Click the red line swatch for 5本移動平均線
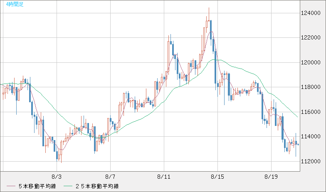Screen dimensions: 326x192 click(11, 186)
